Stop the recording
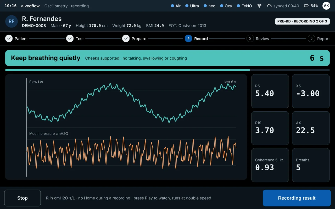The image size is (335, 209). (x=23, y=198)
